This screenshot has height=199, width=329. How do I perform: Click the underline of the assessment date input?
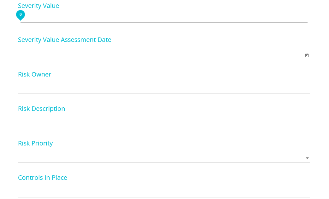tap(164, 59)
